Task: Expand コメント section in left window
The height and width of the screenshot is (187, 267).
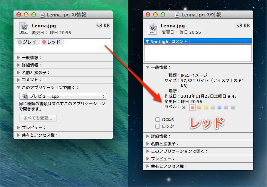Action: [19, 80]
